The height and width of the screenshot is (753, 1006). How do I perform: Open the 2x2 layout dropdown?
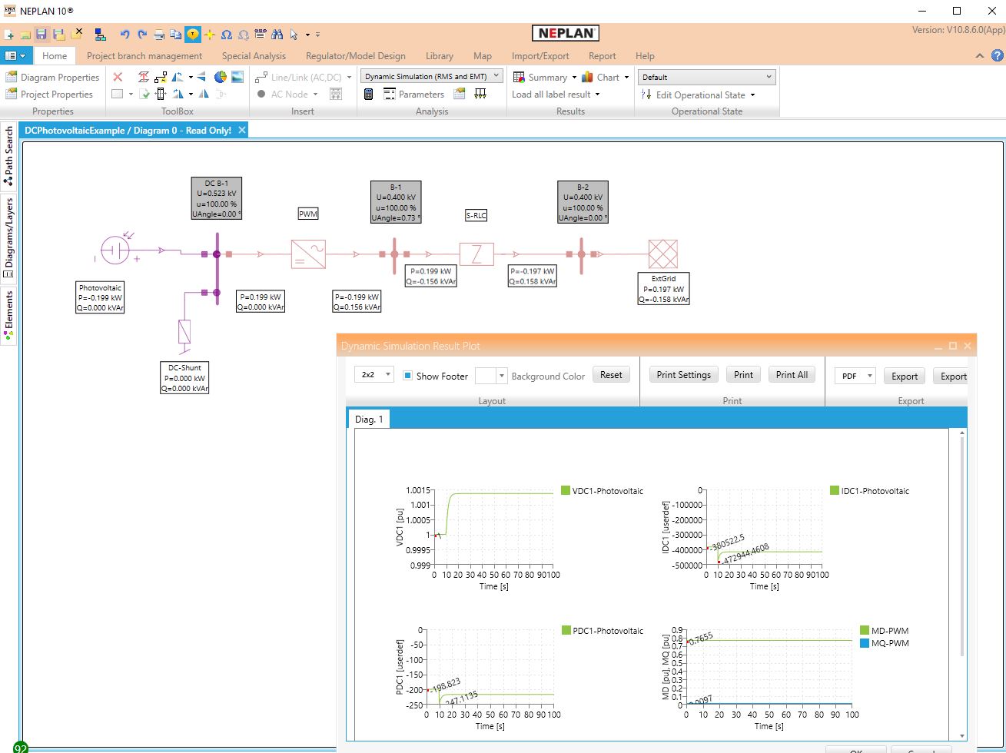tap(374, 375)
